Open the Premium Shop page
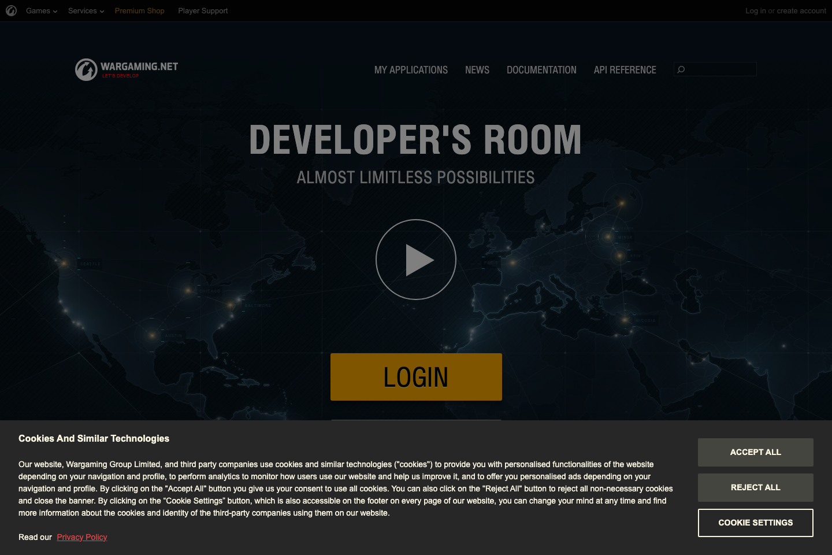Screen dimensions: 832x555 tap(139, 10)
